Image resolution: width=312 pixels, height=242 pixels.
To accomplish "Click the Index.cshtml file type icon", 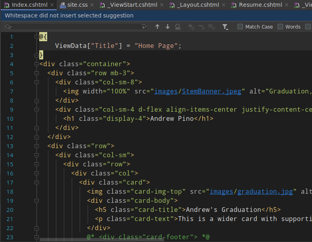I will coord(7,5).
